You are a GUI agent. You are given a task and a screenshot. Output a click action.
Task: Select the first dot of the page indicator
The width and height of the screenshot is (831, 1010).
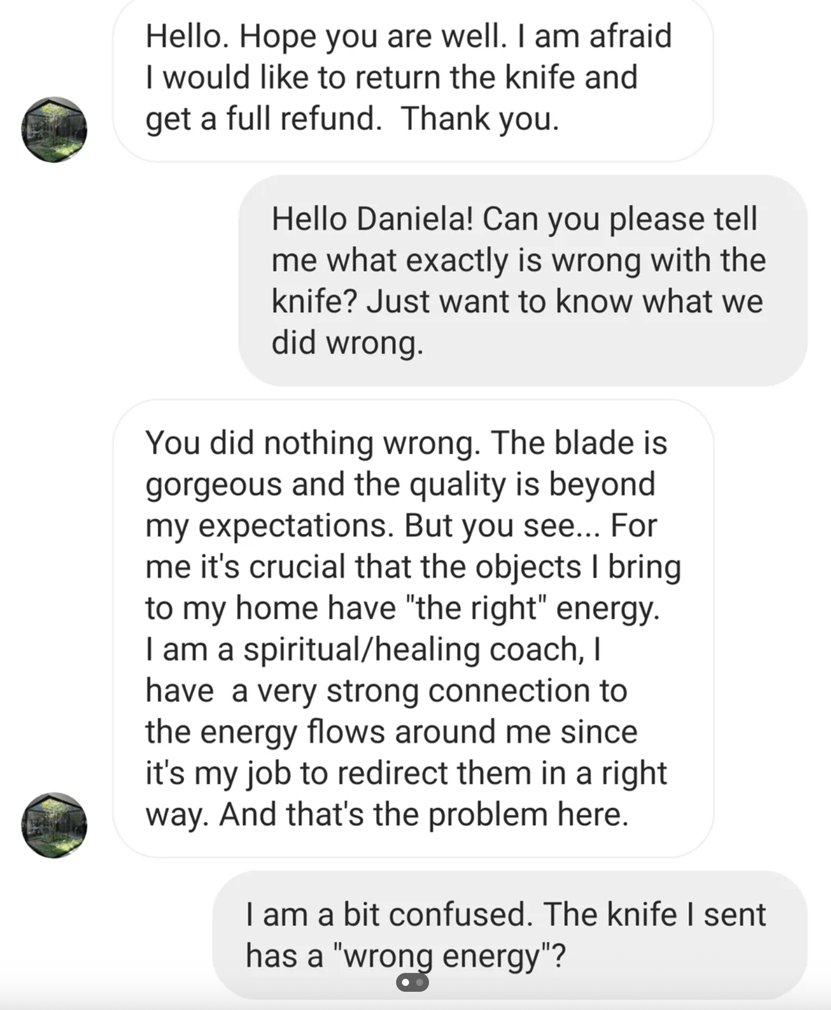click(x=406, y=982)
